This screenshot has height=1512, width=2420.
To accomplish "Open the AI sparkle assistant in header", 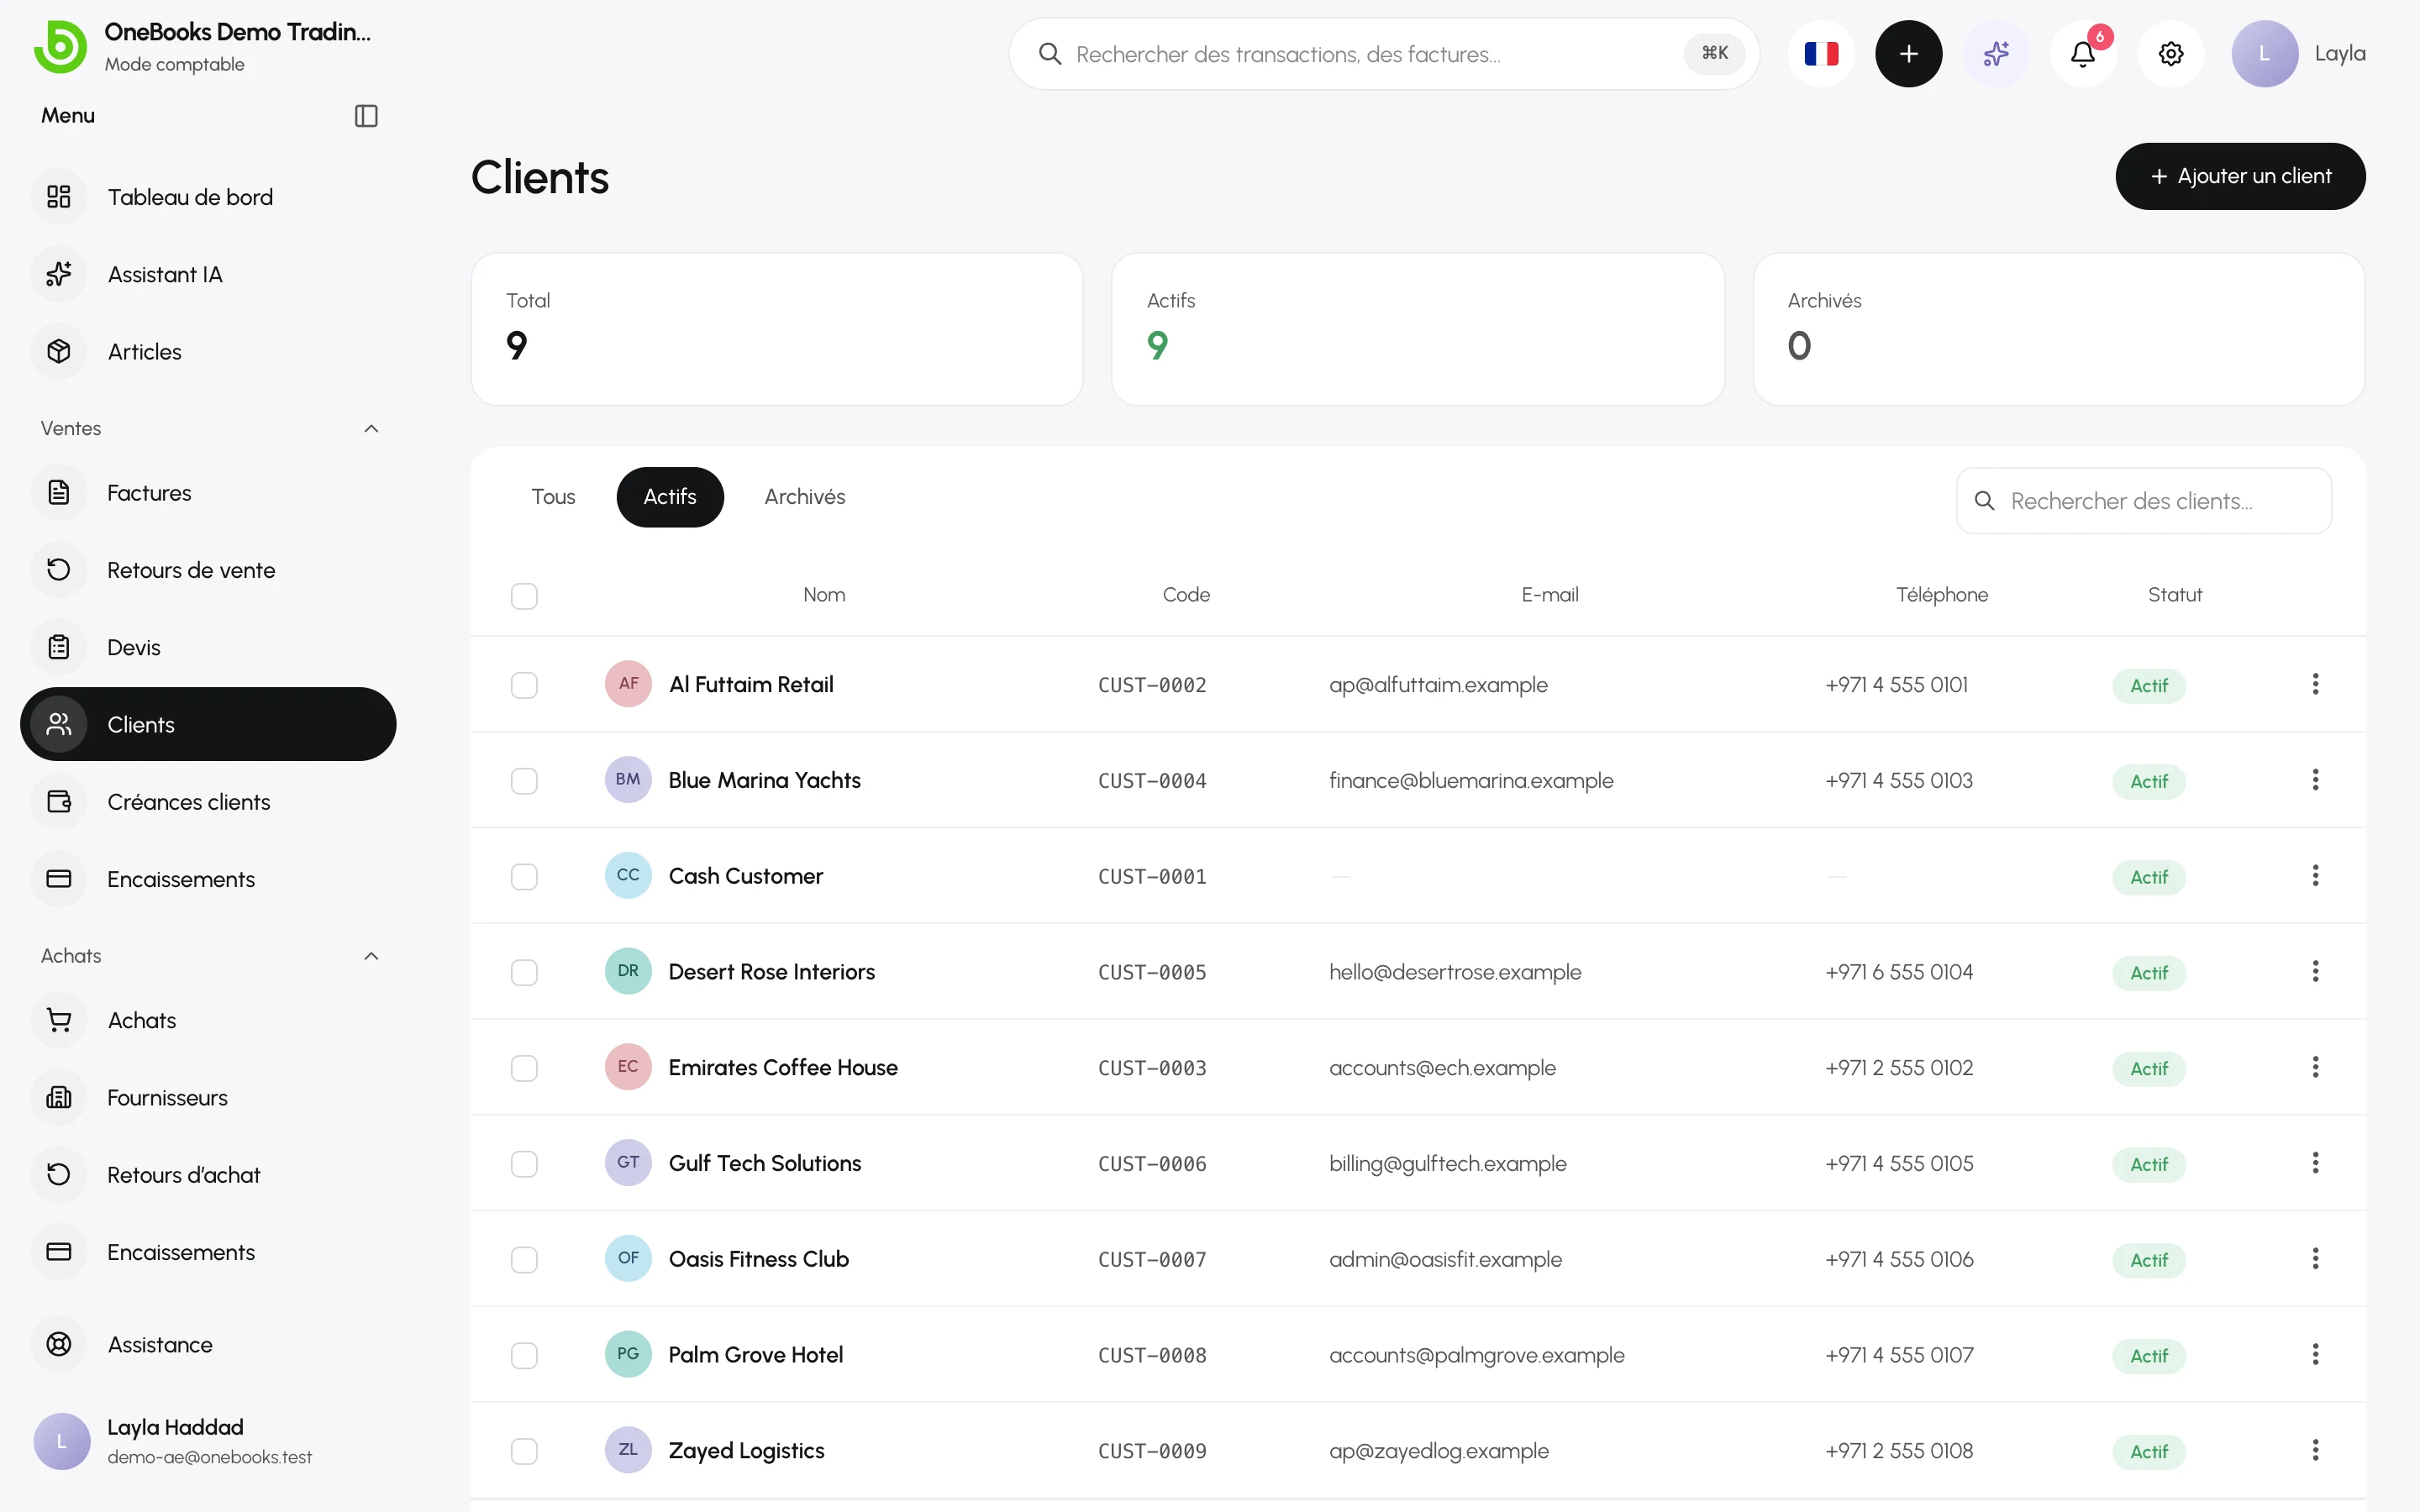I will pyautogui.click(x=1996, y=54).
